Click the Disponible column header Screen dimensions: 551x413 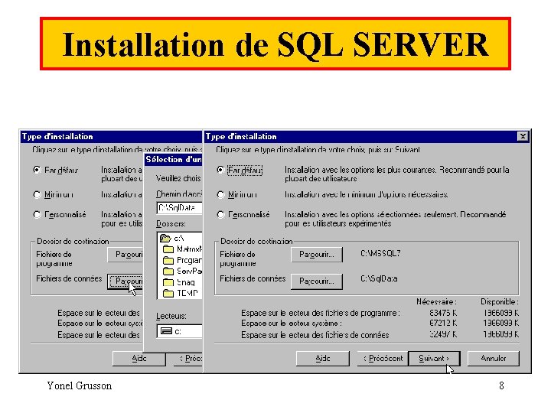pos(499,301)
